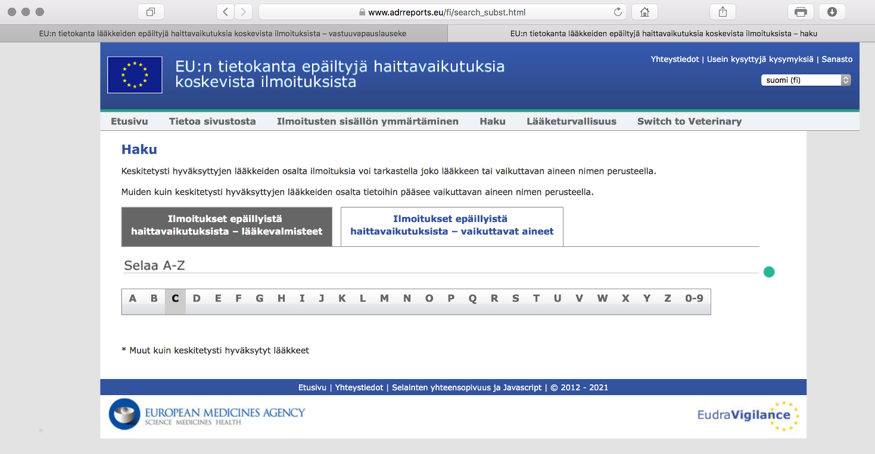Select the vaikuttavat aineet reports tab
The image size is (875, 454).
(451, 226)
